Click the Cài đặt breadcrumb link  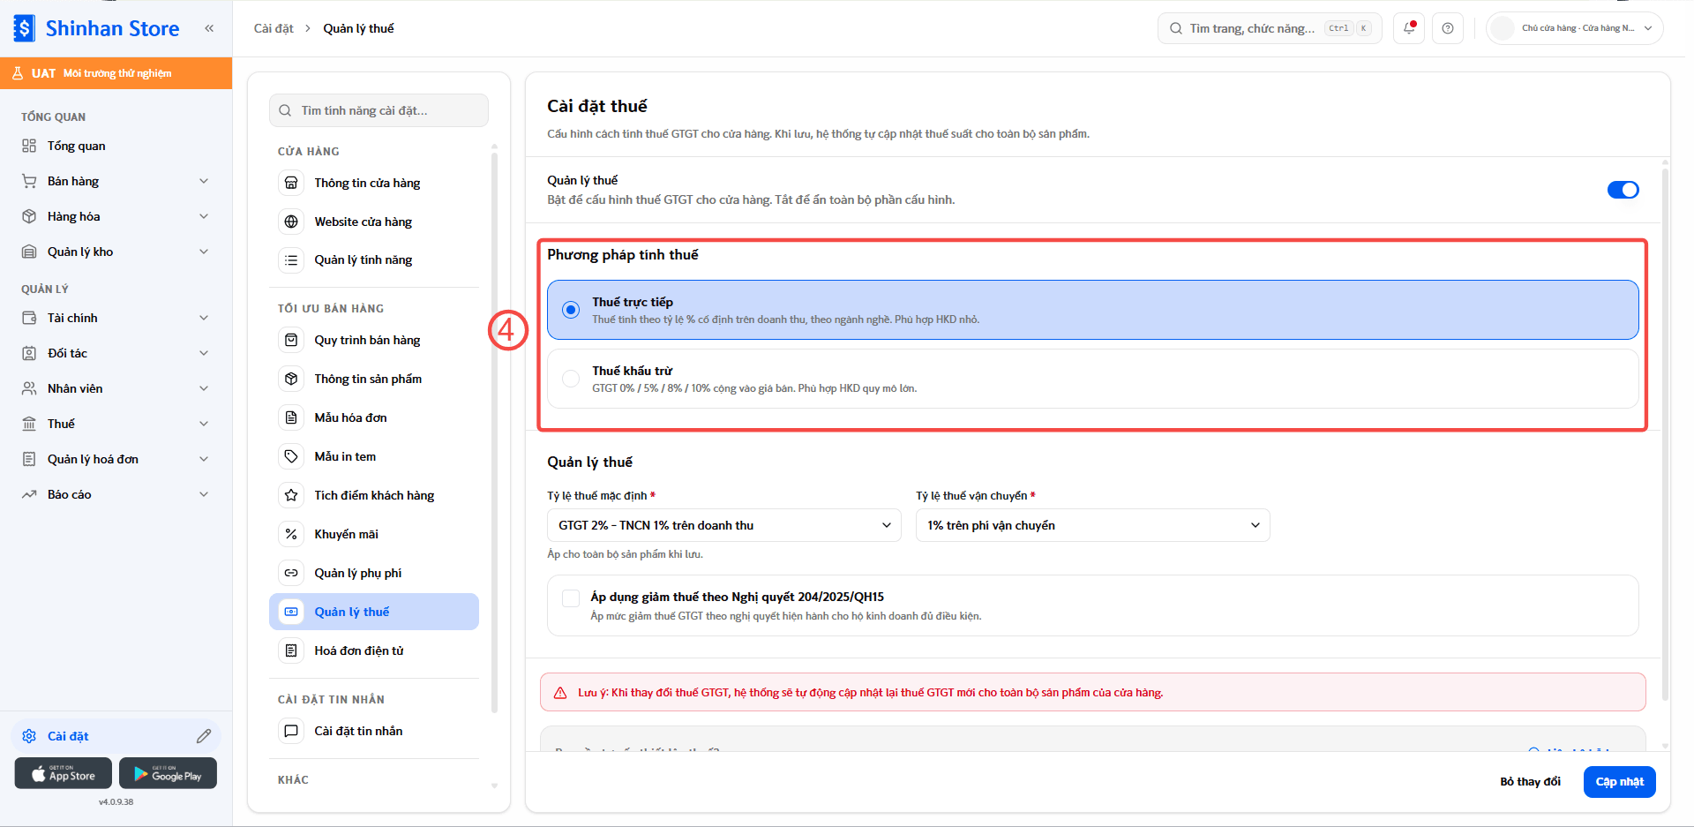274,28
